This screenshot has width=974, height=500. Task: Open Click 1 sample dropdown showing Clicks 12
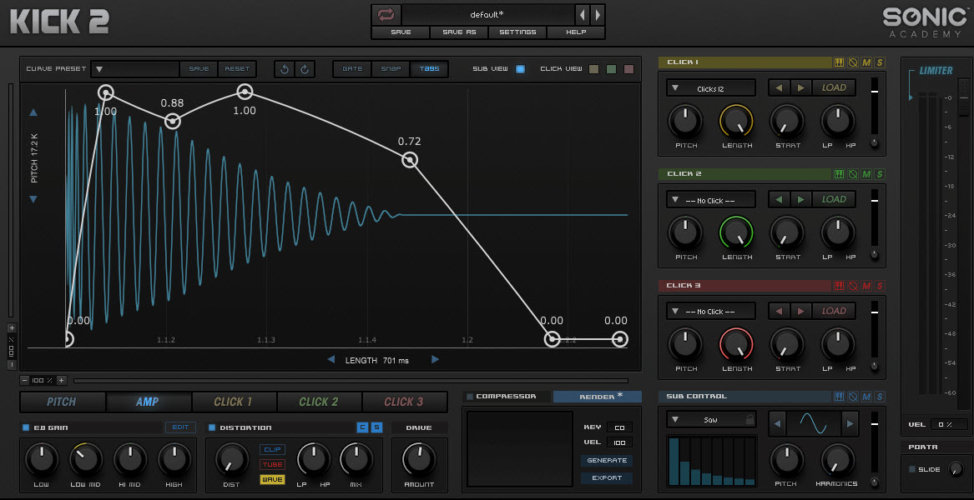coord(710,87)
